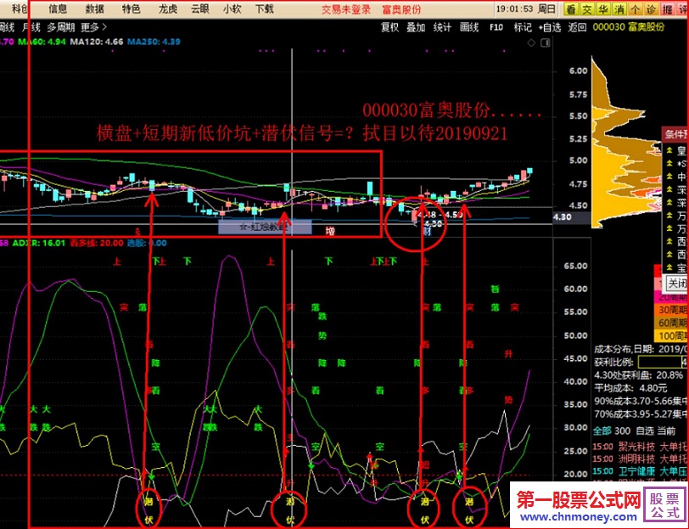Click the 复权 adjustment button
This screenshot has height=529, width=689.
[x=389, y=27]
